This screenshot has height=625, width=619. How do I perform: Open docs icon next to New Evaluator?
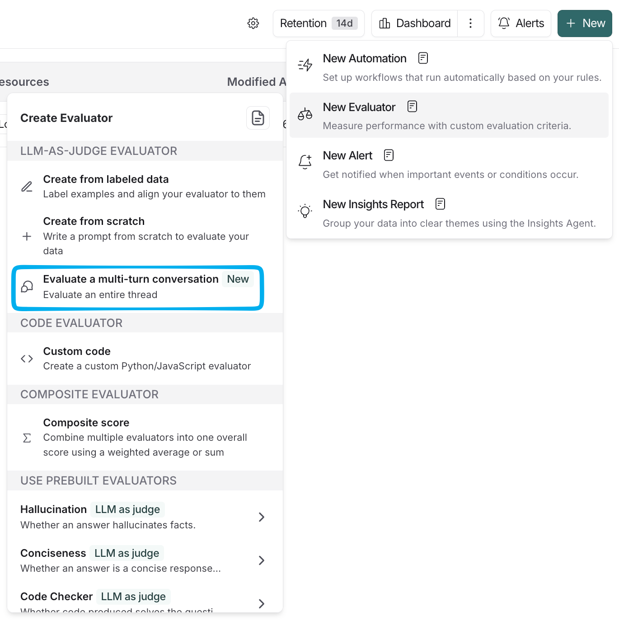pyautogui.click(x=412, y=106)
